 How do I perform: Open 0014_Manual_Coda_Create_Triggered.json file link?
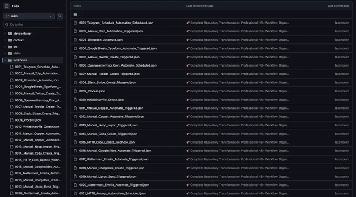click(108, 134)
